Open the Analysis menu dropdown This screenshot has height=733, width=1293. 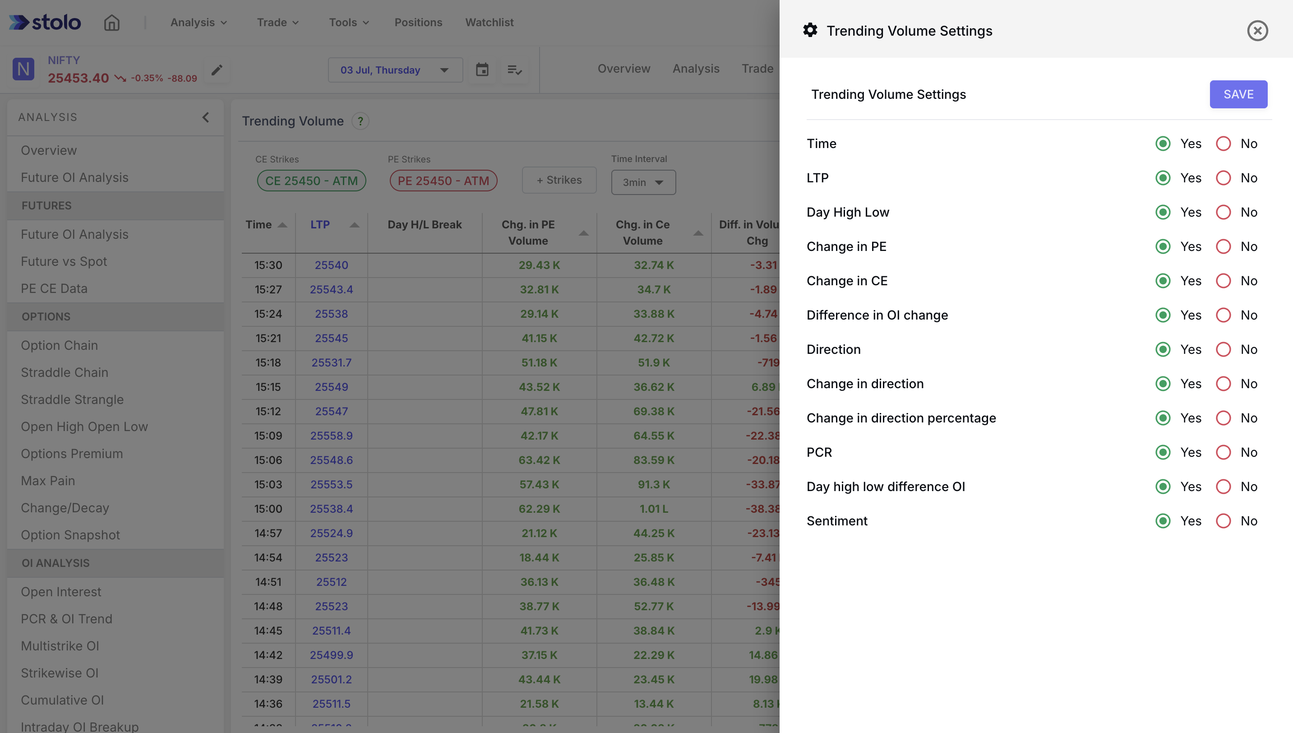click(199, 23)
